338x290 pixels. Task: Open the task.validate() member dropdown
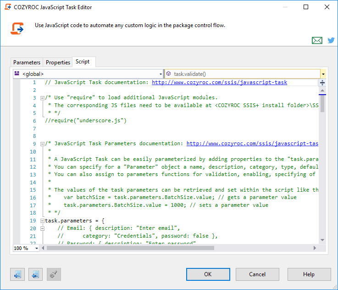pyautogui.click(x=245, y=74)
